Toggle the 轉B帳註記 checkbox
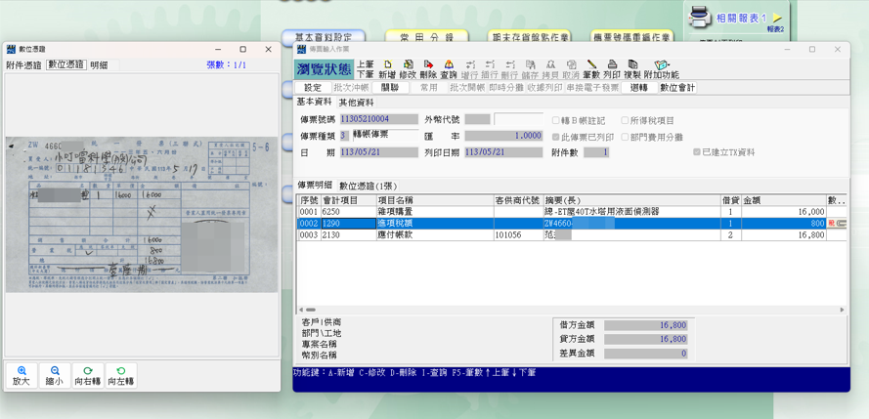The height and width of the screenshot is (419, 869). [555, 120]
